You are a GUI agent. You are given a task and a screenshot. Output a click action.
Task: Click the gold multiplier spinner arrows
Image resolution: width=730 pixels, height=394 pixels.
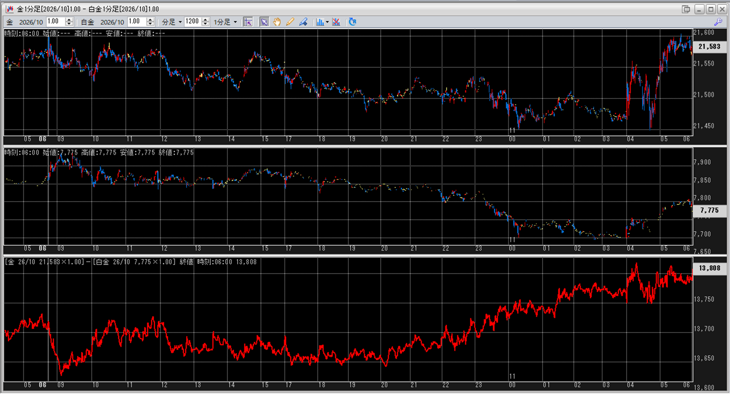click(x=69, y=22)
